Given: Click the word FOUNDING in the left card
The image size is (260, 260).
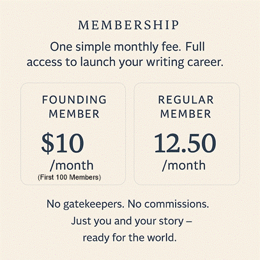Looking at the screenshot, I should click(x=74, y=100).
